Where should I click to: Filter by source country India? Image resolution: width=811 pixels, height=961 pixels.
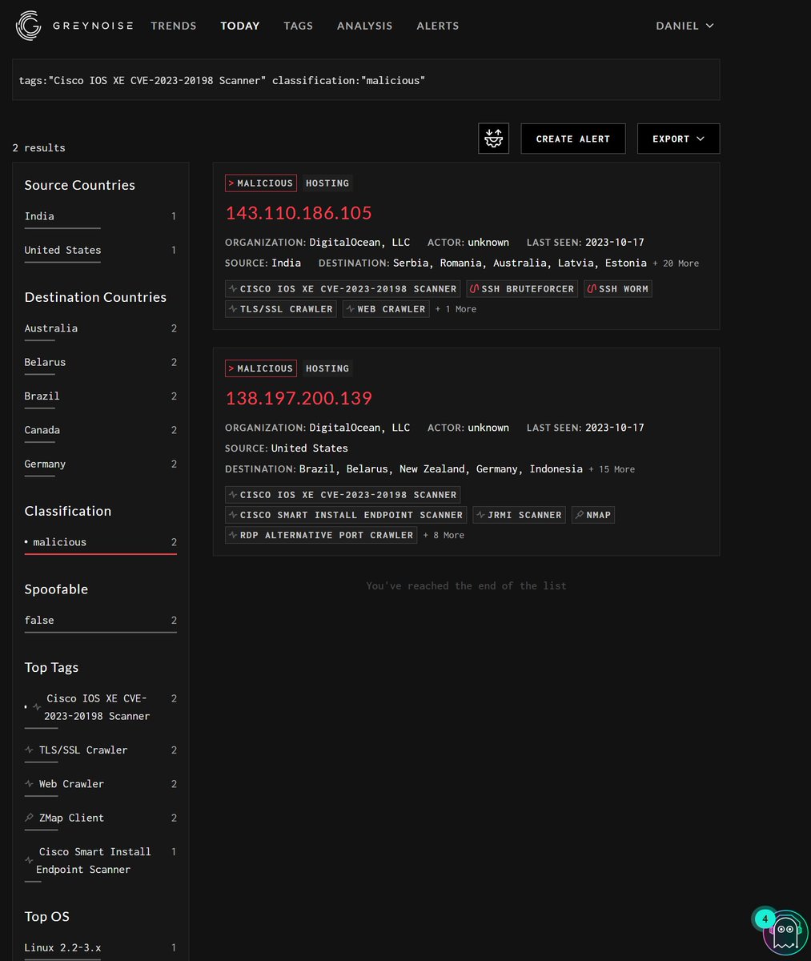coord(101,217)
